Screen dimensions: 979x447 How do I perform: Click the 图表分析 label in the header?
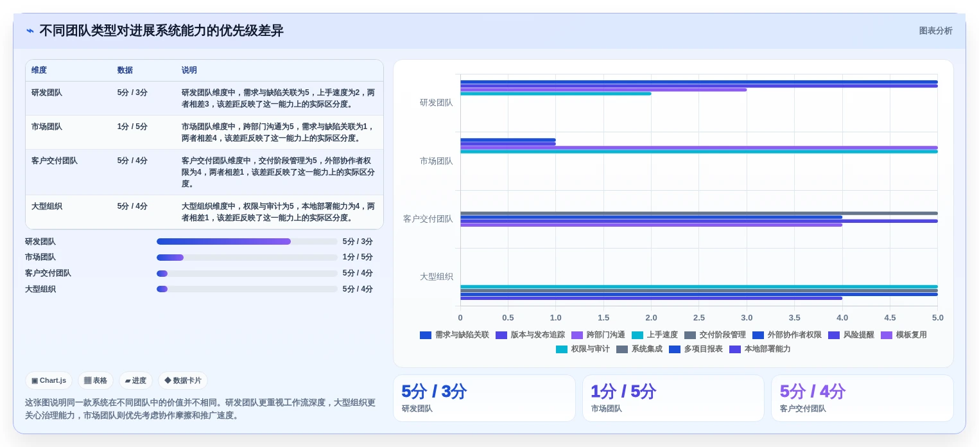[x=935, y=31]
